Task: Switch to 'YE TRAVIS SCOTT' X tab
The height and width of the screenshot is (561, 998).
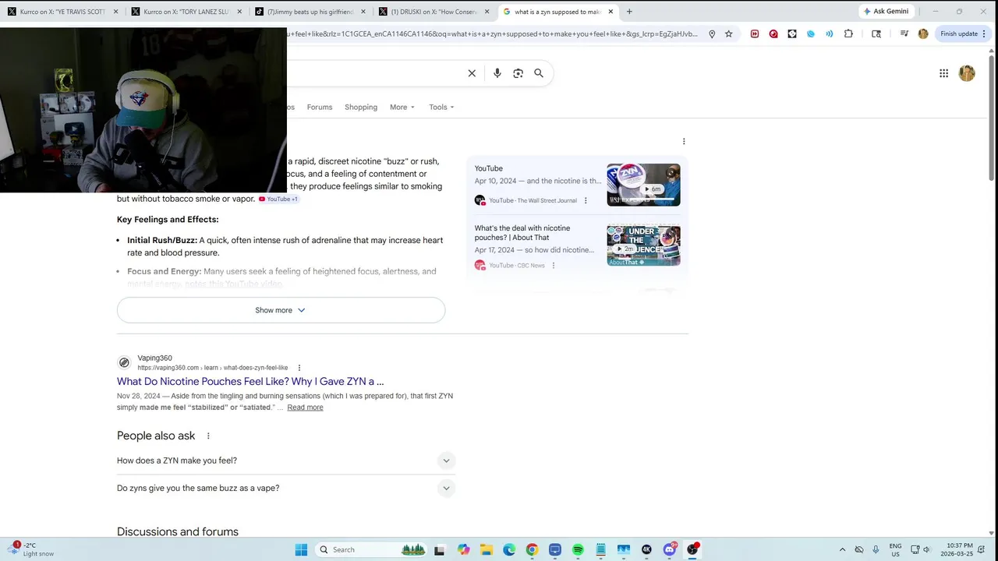Action: point(62,12)
